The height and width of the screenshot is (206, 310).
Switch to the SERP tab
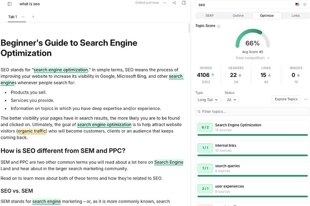click(x=209, y=16)
